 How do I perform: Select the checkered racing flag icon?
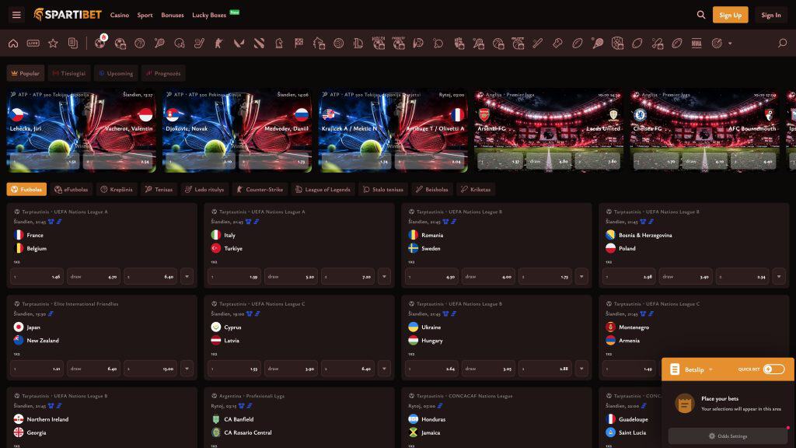coord(298,44)
